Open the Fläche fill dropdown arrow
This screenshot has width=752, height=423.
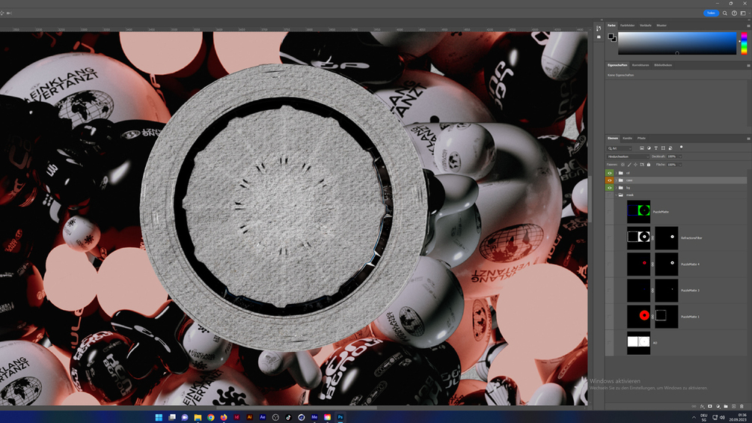[679, 165]
